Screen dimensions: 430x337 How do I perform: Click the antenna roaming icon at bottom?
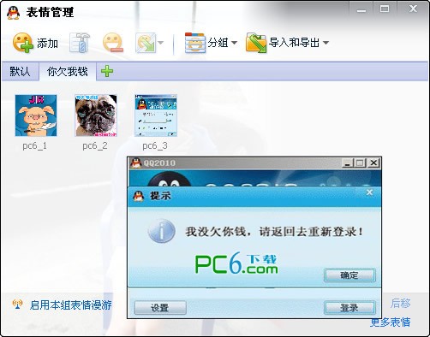pos(17,304)
